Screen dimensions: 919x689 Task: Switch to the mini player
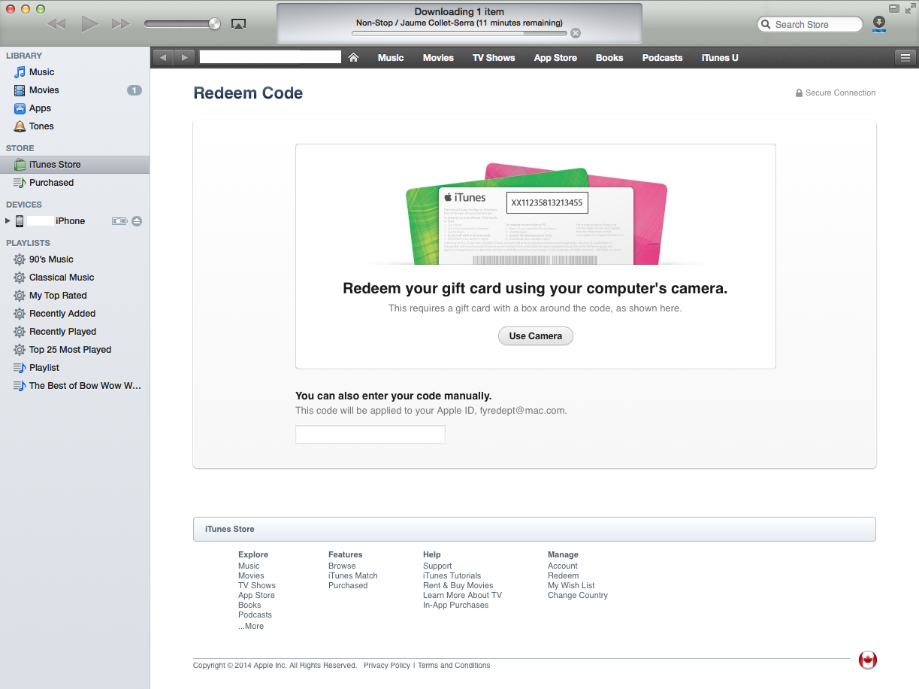893,9
